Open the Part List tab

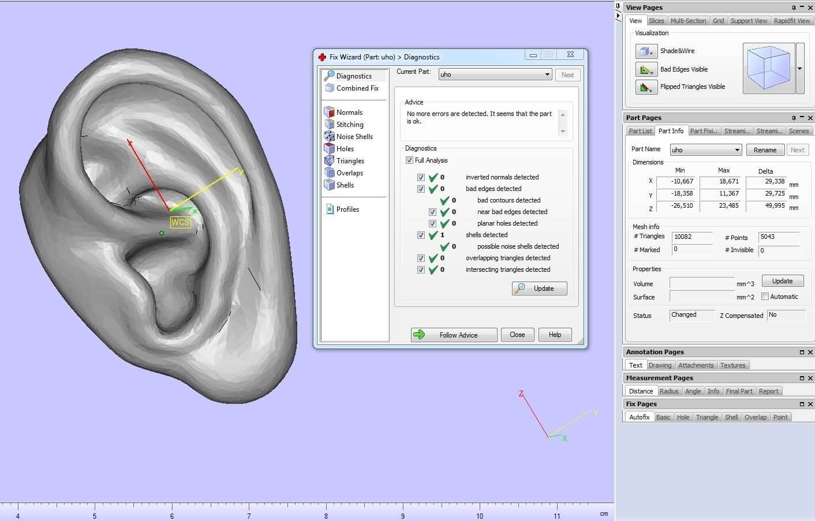(640, 131)
